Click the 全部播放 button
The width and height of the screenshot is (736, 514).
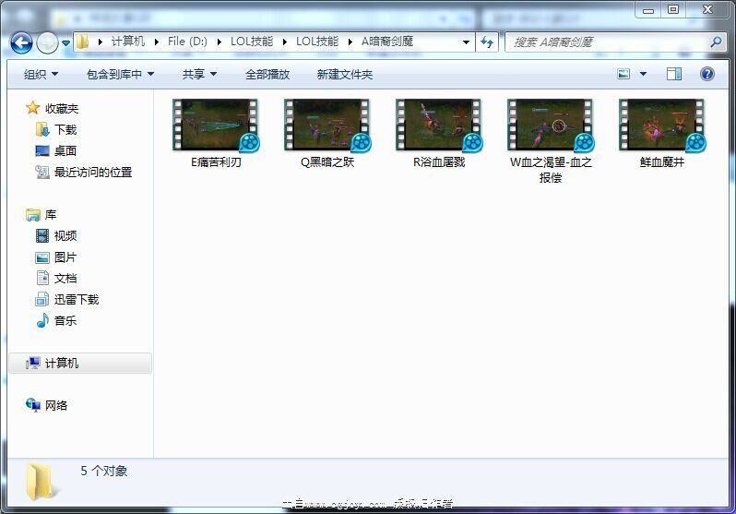pos(267,74)
